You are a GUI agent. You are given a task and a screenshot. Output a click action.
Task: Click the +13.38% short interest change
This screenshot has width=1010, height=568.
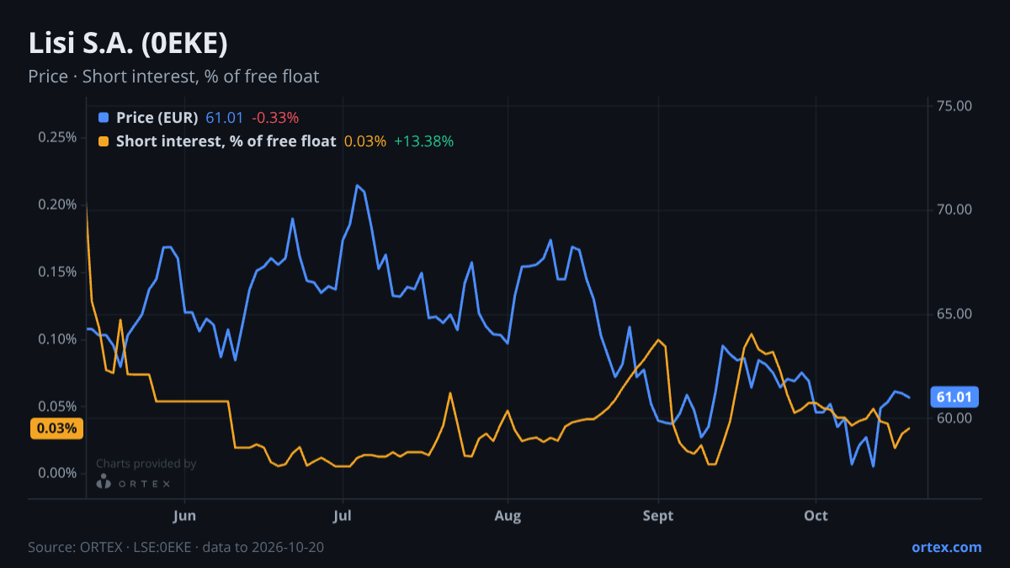pyautogui.click(x=423, y=141)
